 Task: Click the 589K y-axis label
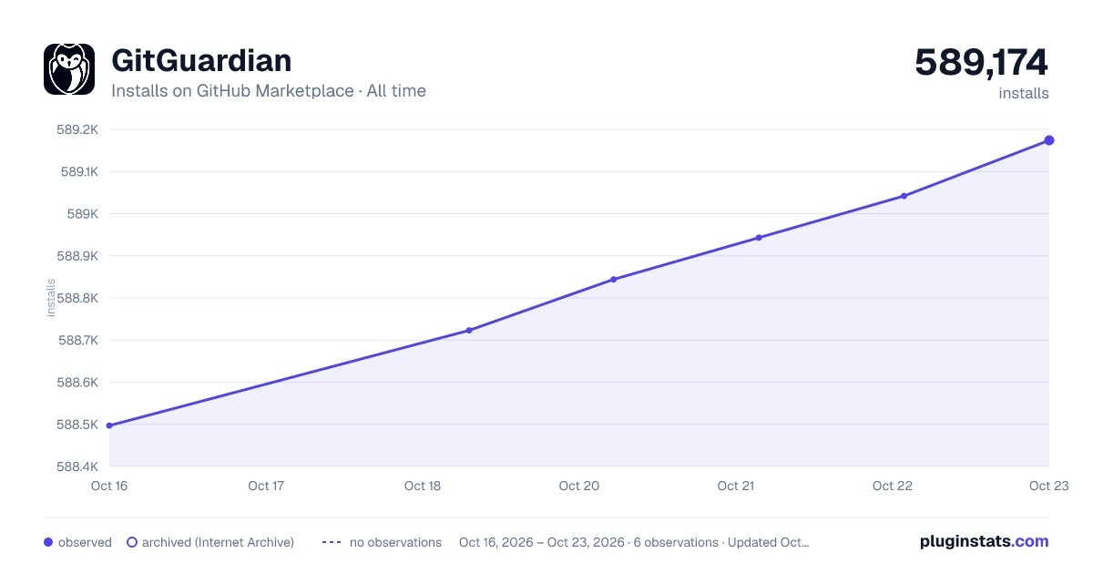pos(83,214)
